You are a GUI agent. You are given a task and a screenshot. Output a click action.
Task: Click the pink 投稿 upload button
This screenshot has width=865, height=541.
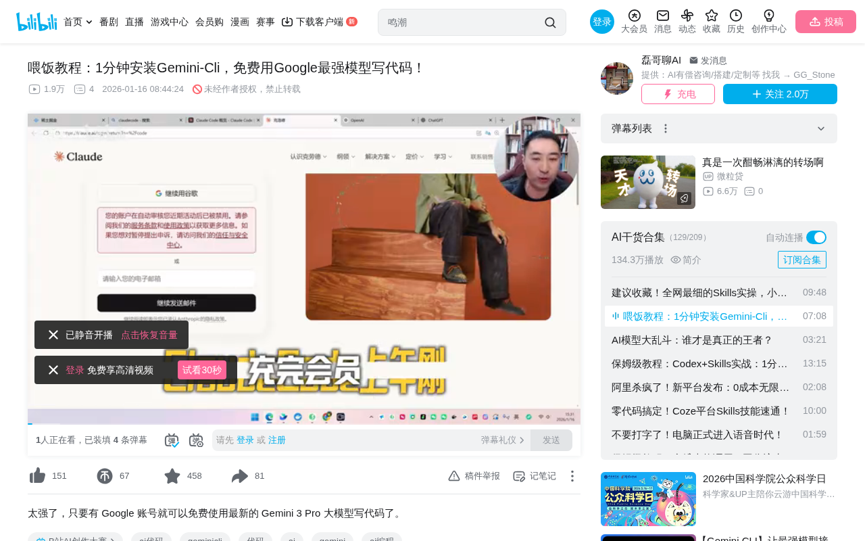coord(826,22)
